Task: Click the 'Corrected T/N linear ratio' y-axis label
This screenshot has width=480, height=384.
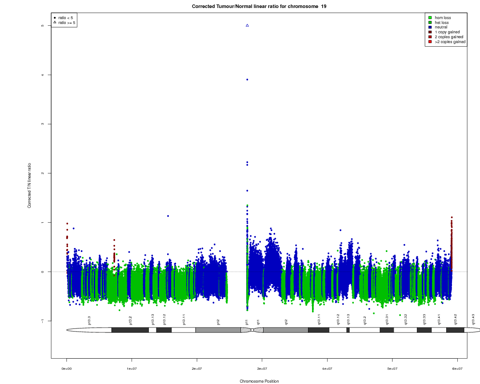Action: pyautogui.click(x=29, y=186)
